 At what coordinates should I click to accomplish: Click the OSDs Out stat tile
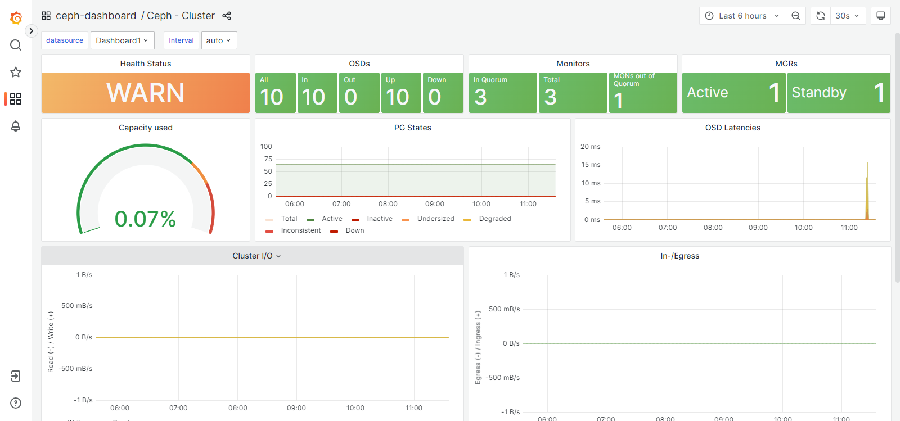[359, 93]
